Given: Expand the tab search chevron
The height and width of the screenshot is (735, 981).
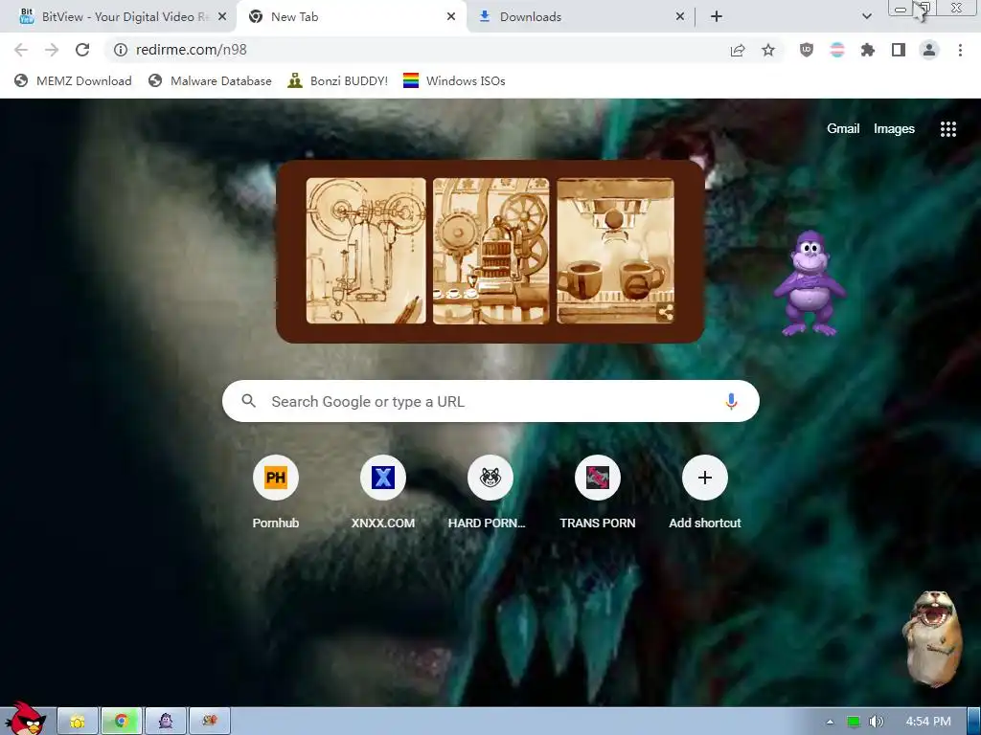Looking at the screenshot, I should click(x=866, y=17).
